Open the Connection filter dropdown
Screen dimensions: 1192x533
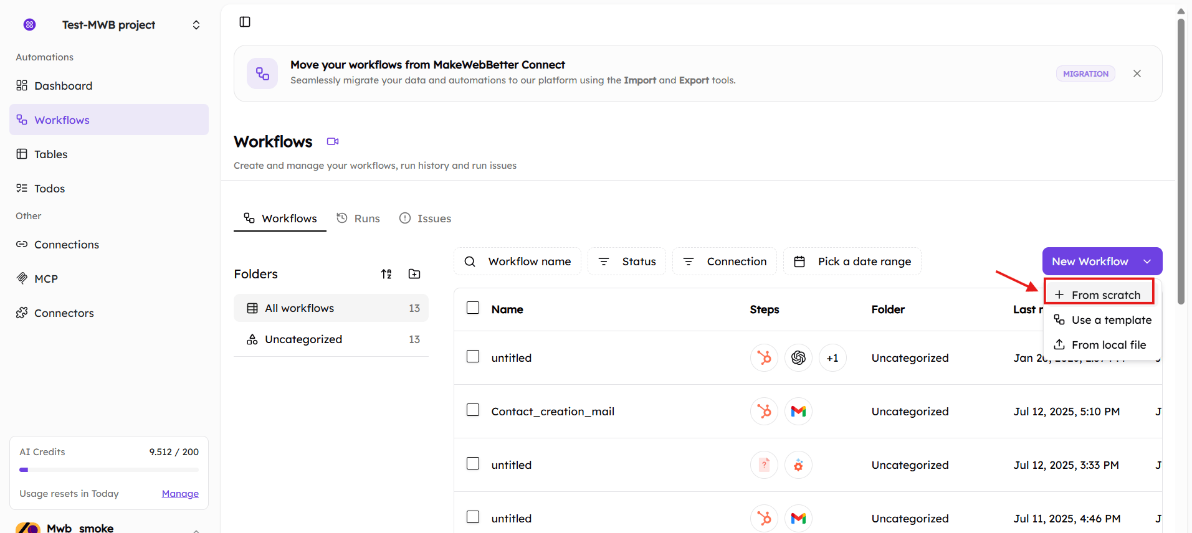[x=725, y=262]
